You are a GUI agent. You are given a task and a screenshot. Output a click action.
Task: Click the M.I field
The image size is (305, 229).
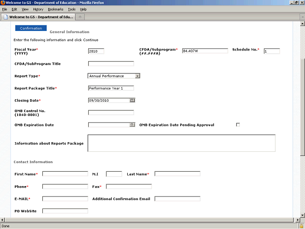[114, 174]
